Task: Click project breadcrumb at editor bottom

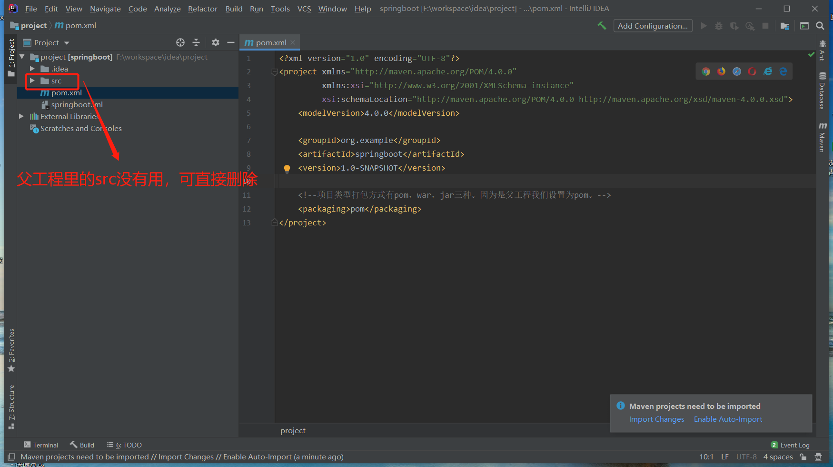Action: (293, 431)
